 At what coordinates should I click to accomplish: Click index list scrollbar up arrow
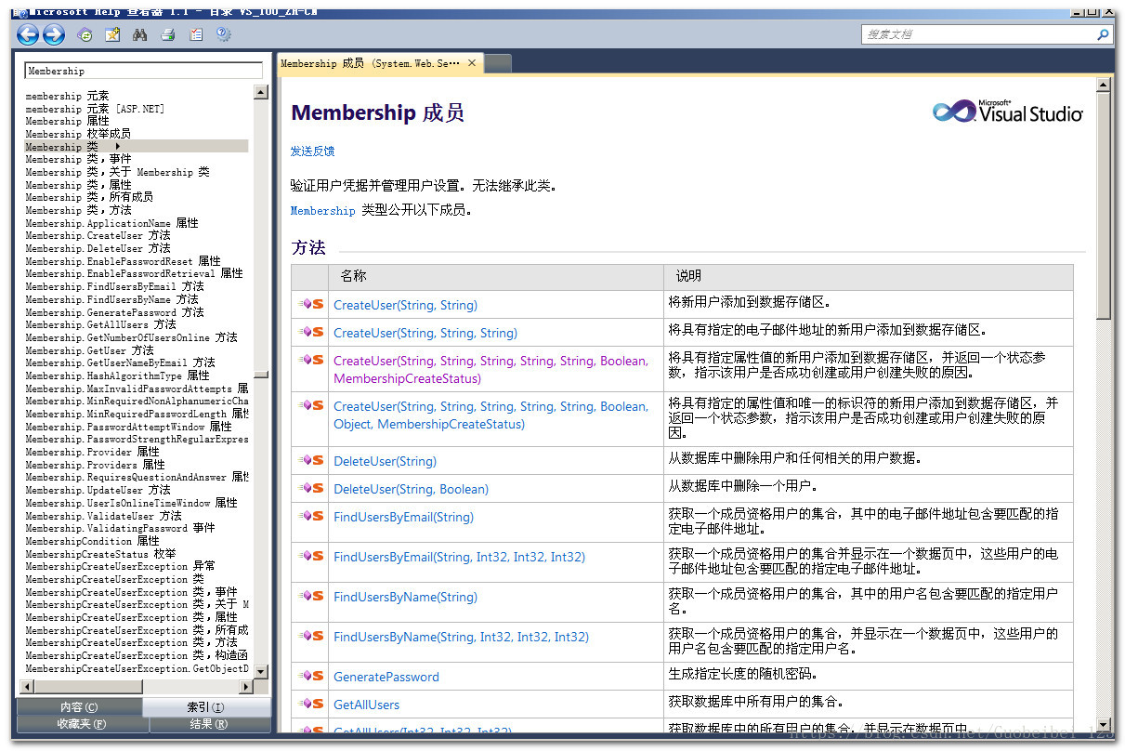261,90
